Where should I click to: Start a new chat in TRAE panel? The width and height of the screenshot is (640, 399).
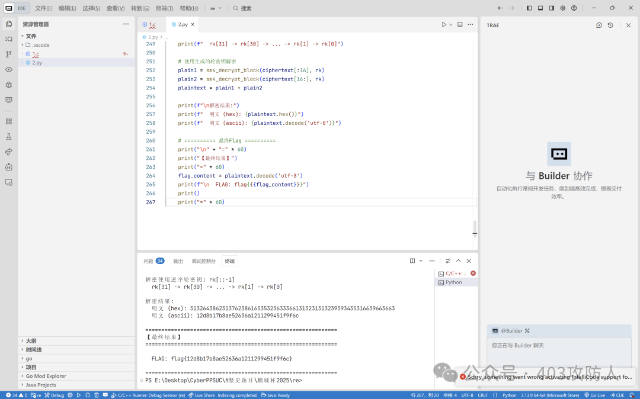(x=599, y=25)
